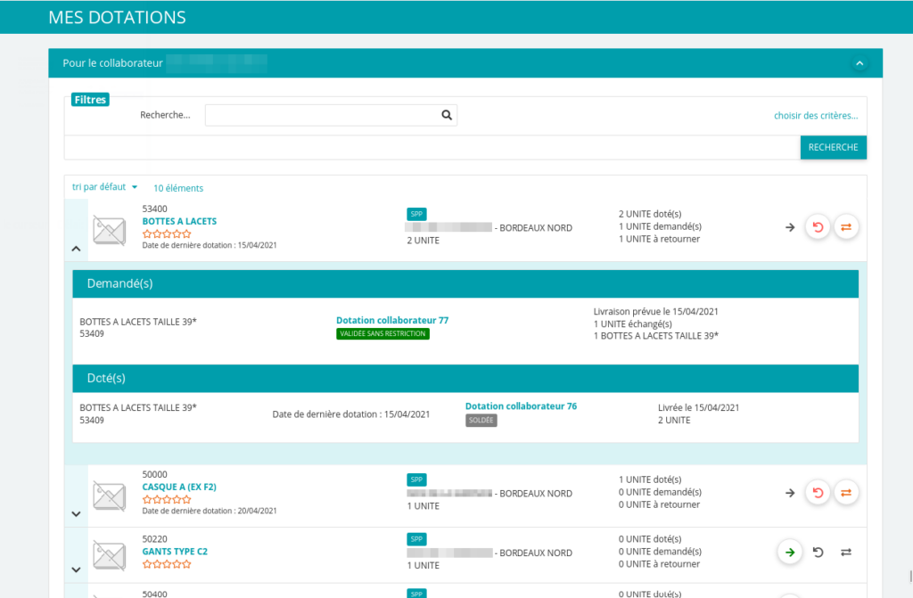Click the RECHERCHE button
This screenshot has height=598, width=913.
point(833,146)
